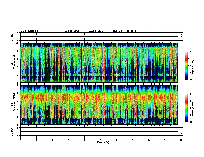Click the ch.1 voltage waveform trace
The image size is (204, 157).
click(x=99, y=36)
